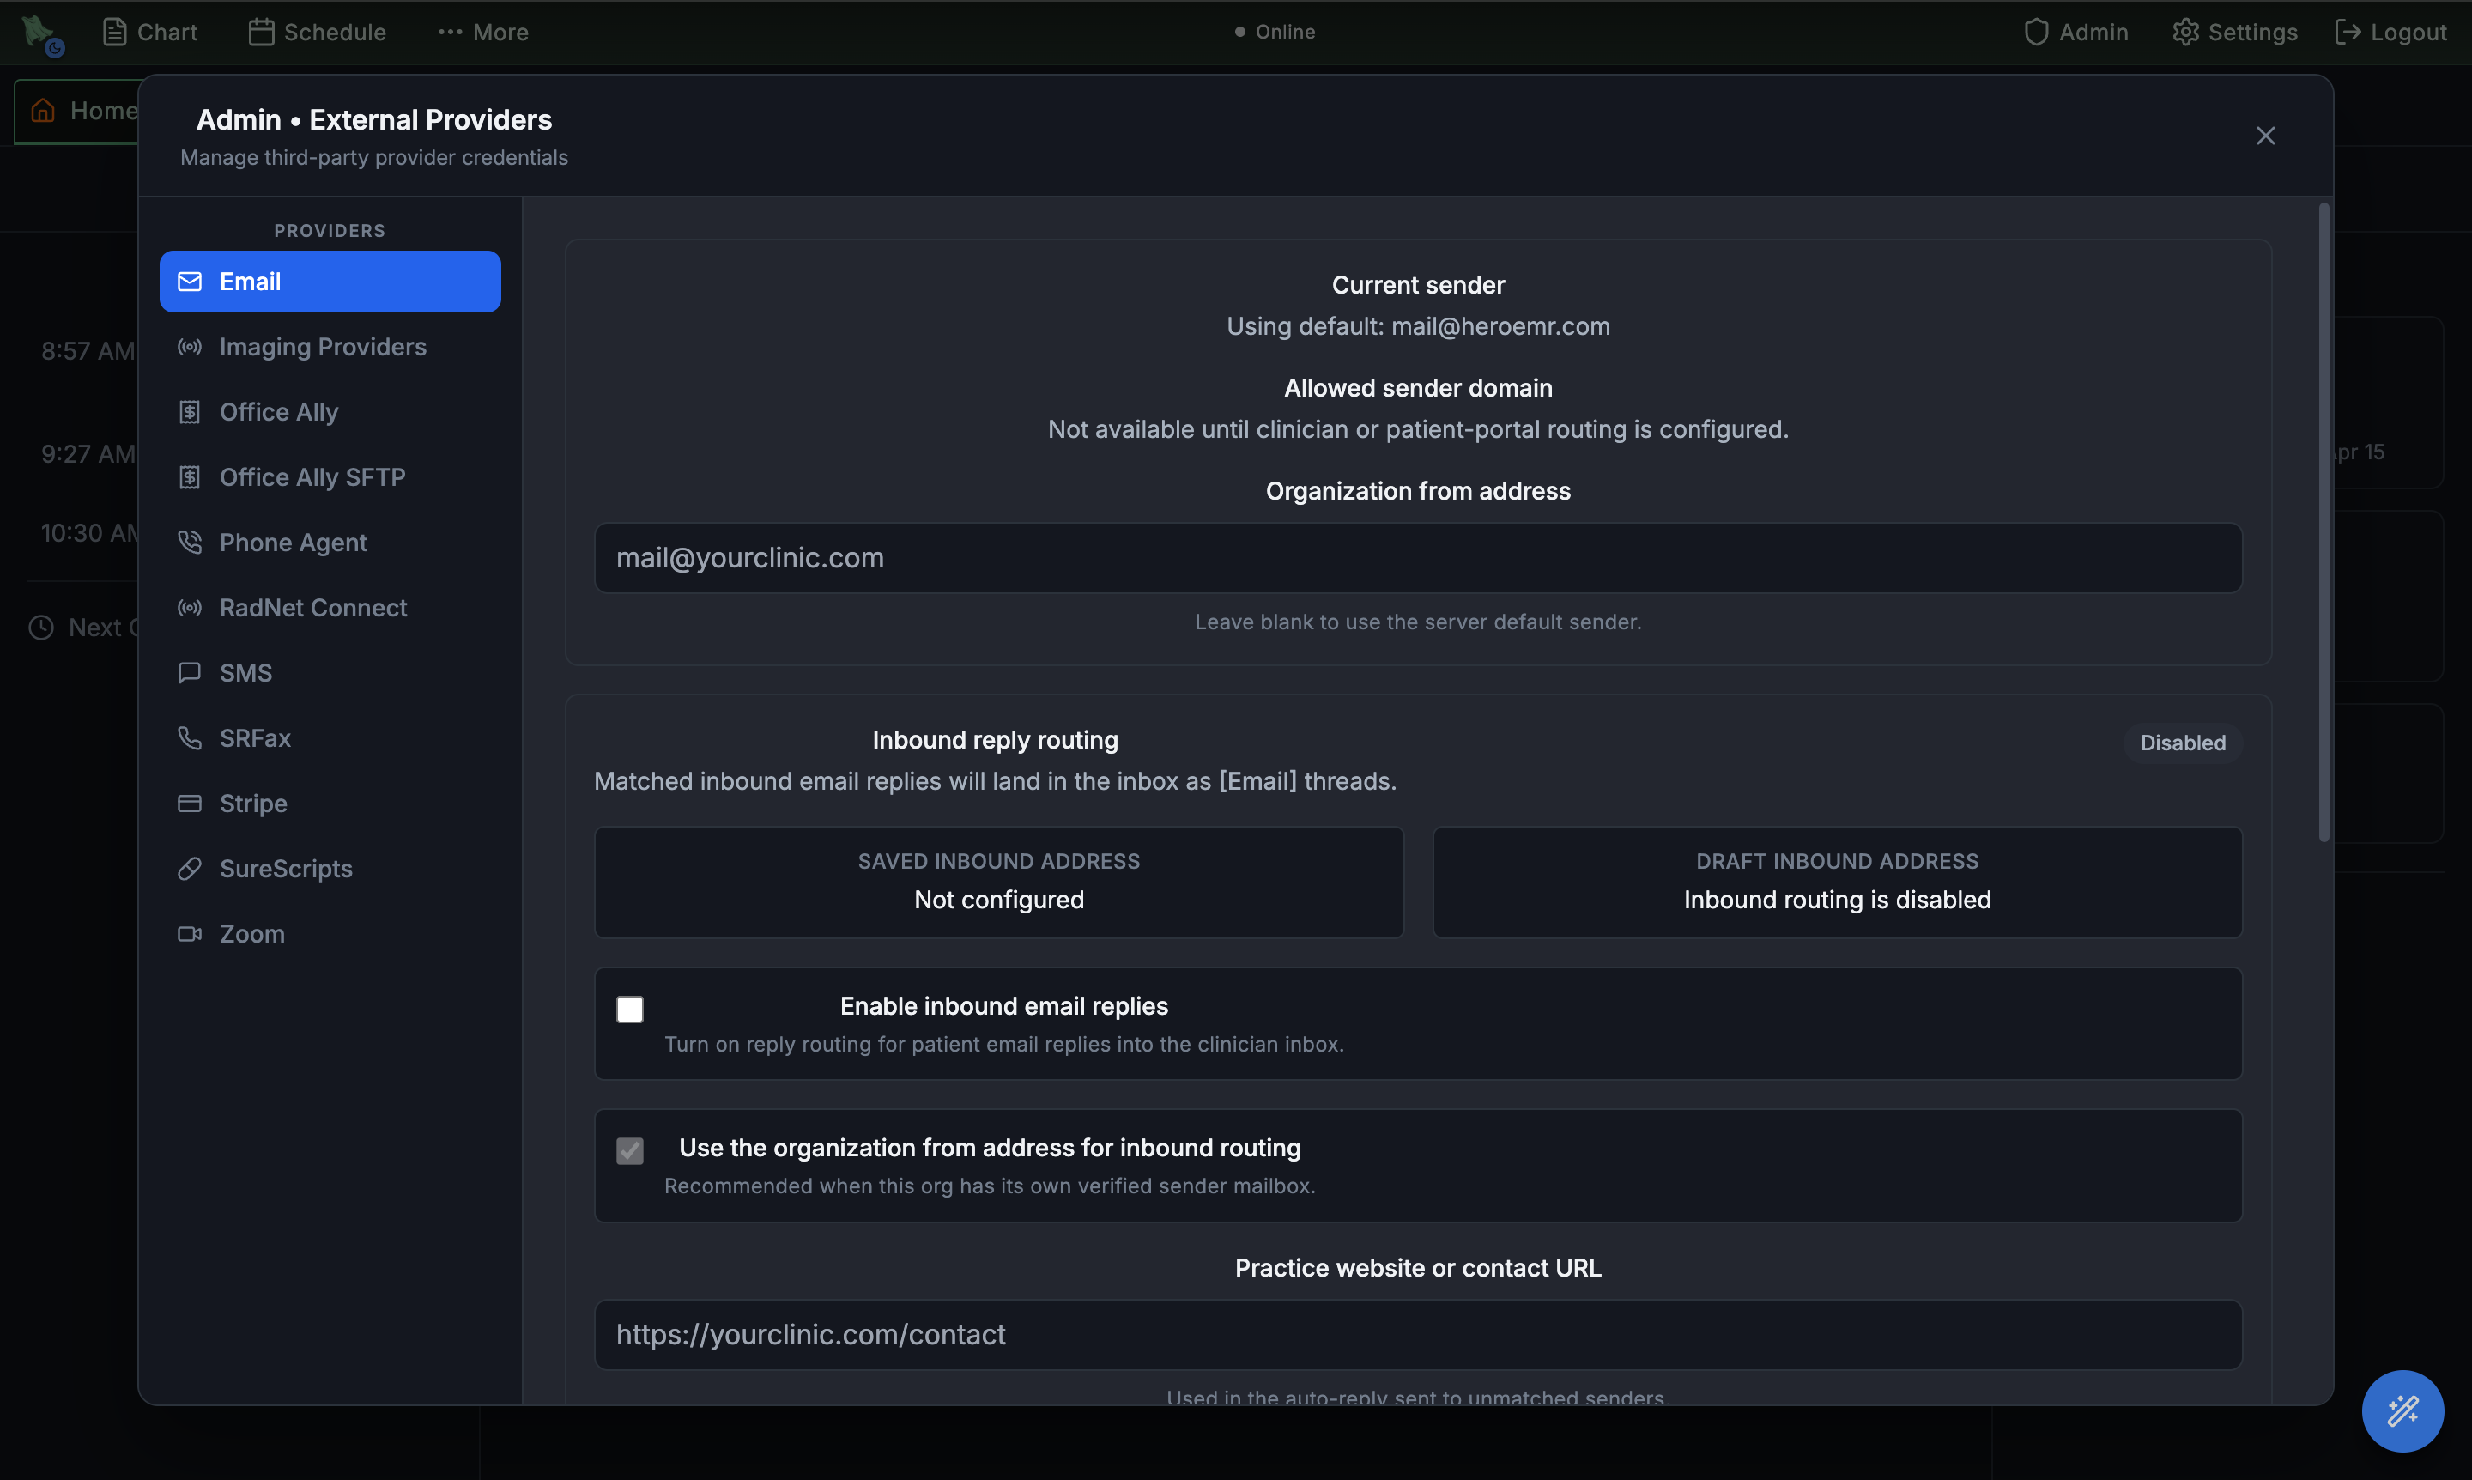Click the Settings gear icon
2472x1480 pixels.
2184,32
